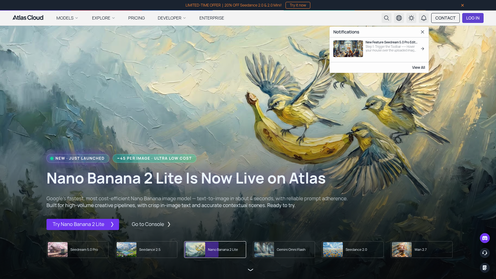Close the Notifications panel

point(423,32)
